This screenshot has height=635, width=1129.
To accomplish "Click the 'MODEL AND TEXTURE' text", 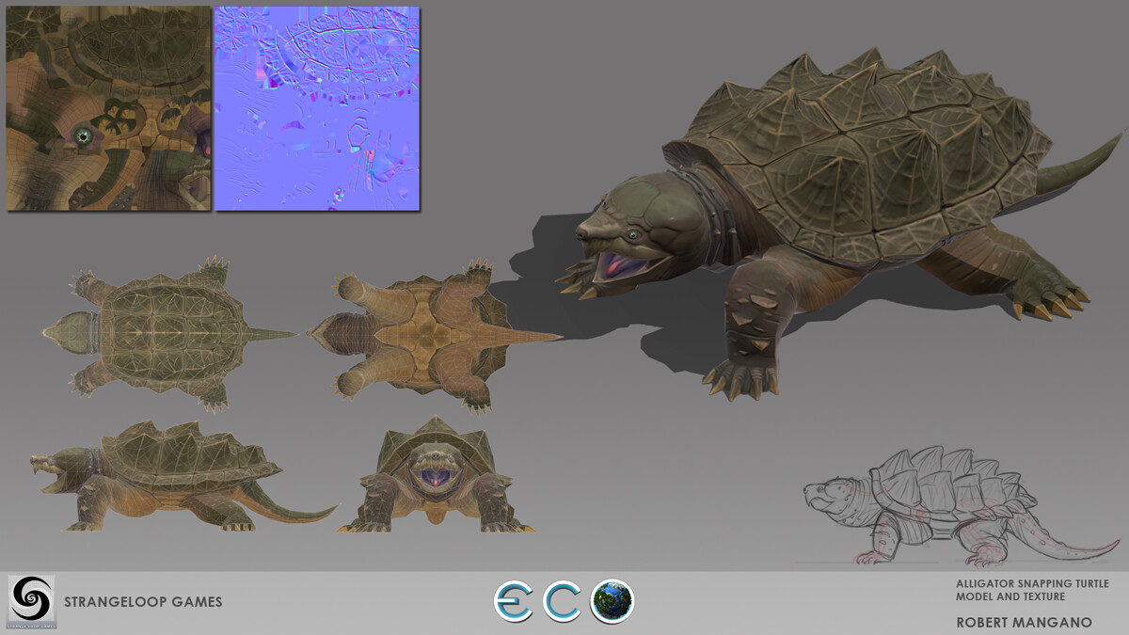I will (x=1010, y=597).
